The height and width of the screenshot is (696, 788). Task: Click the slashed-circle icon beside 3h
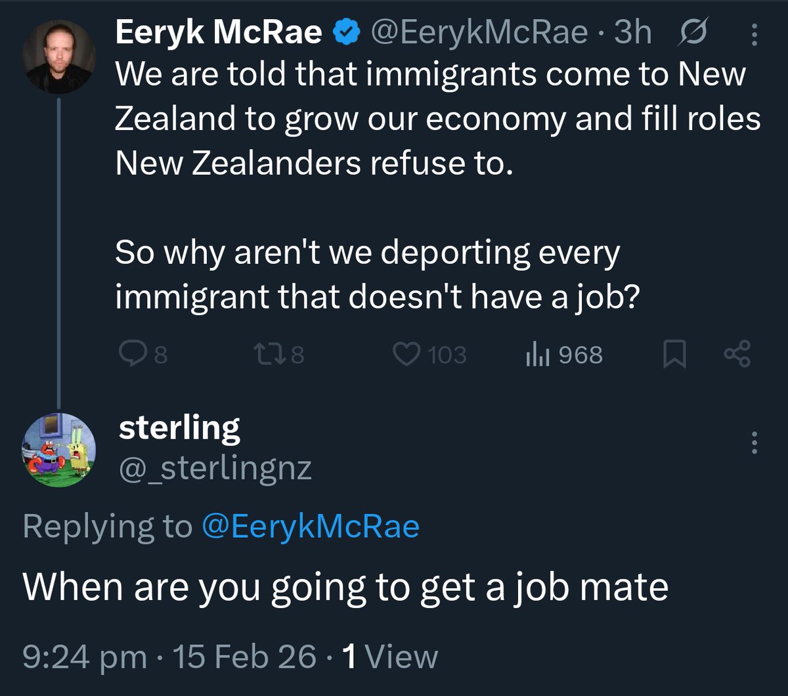tap(692, 32)
